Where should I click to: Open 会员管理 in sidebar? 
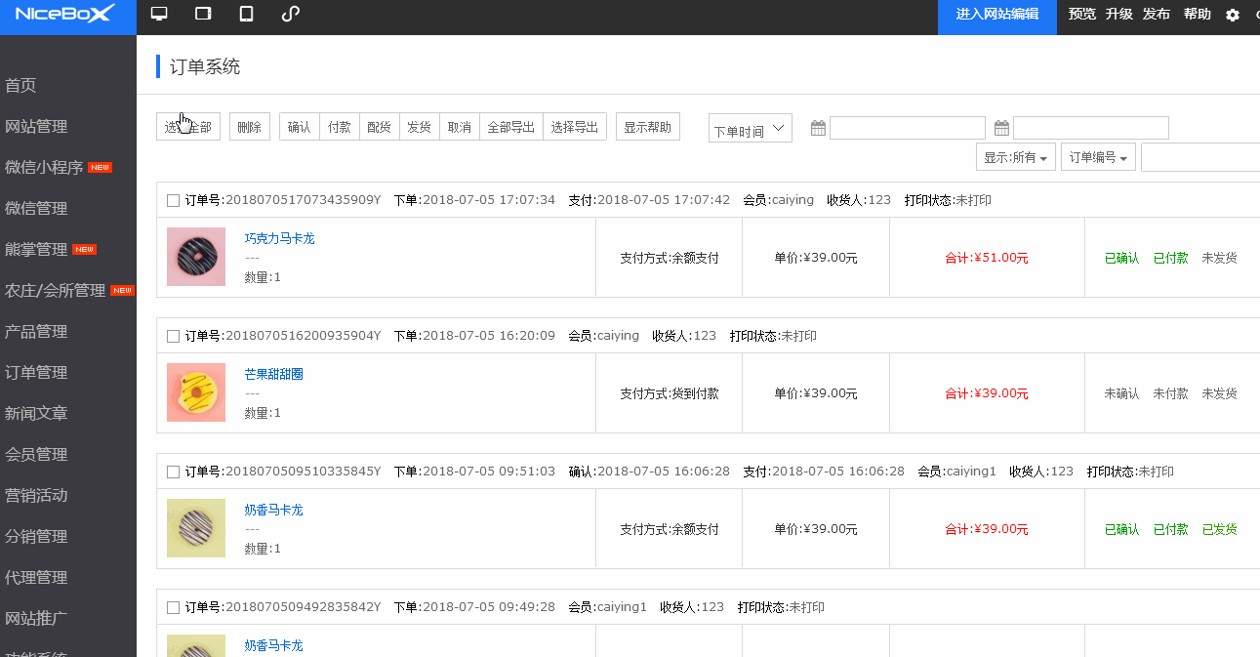36,455
